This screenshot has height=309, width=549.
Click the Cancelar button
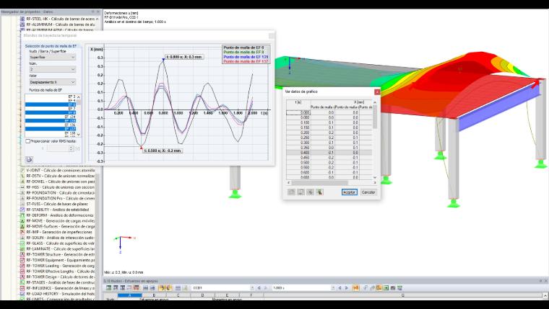point(368,192)
